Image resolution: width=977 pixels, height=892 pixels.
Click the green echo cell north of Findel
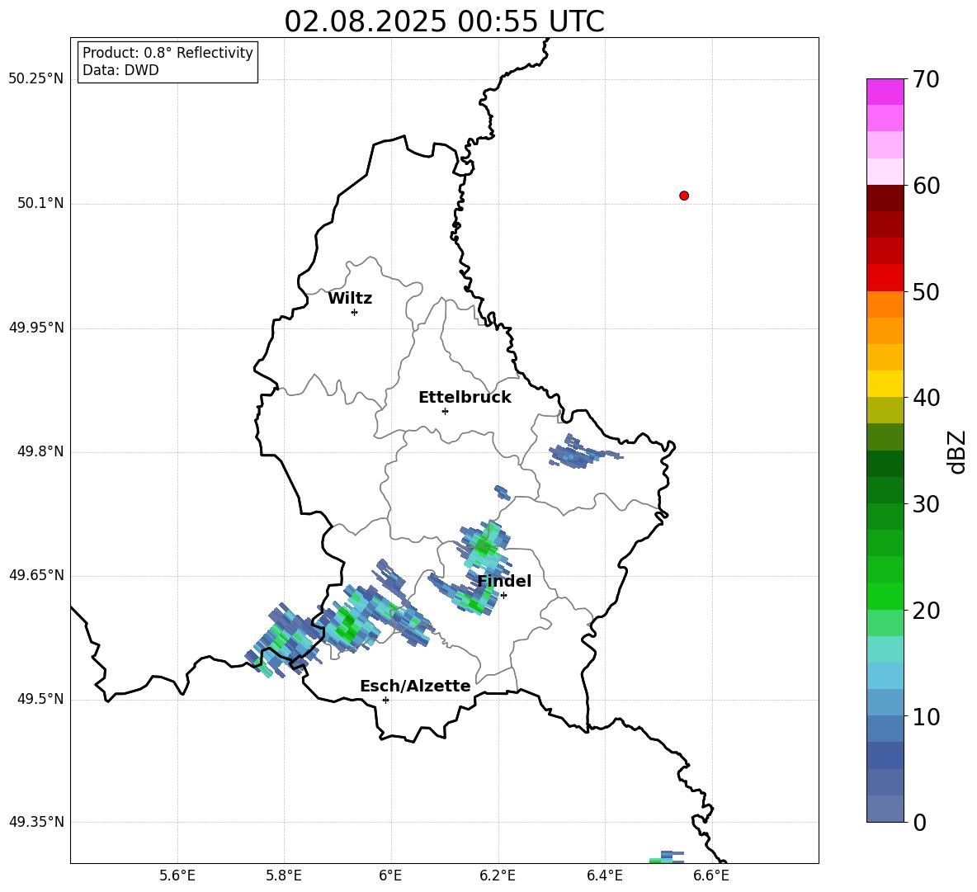point(484,545)
